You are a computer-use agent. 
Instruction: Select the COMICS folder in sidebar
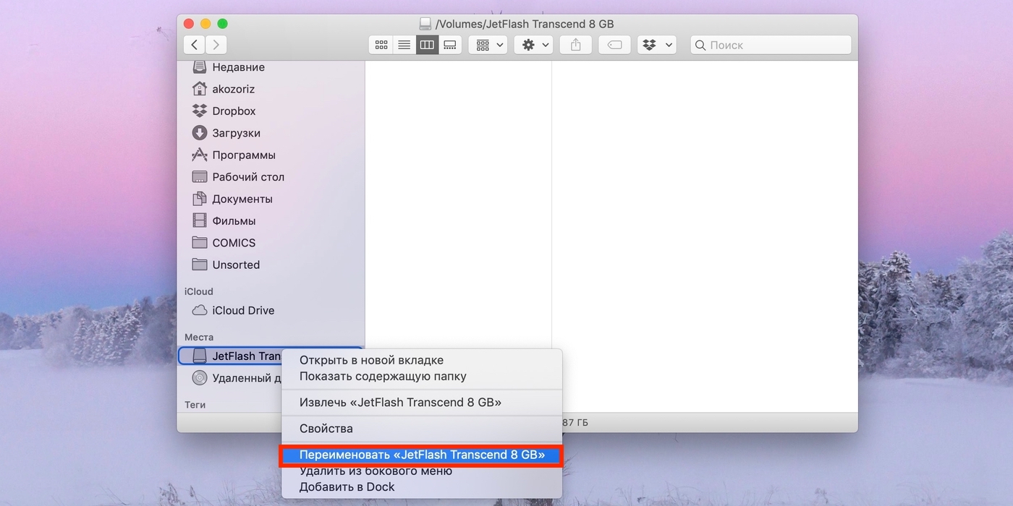tap(271, 243)
